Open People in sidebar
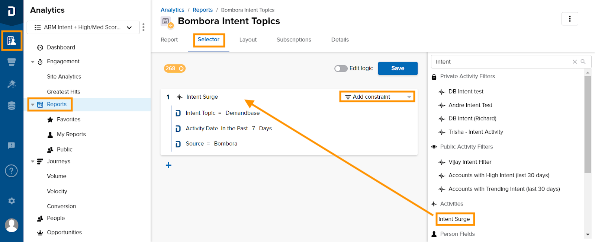595x242 pixels. pyautogui.click(x=56, y=218)
